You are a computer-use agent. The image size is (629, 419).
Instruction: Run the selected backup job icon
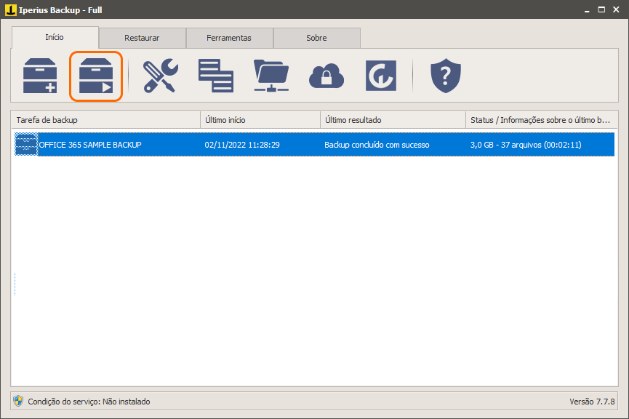pos(96,76)
